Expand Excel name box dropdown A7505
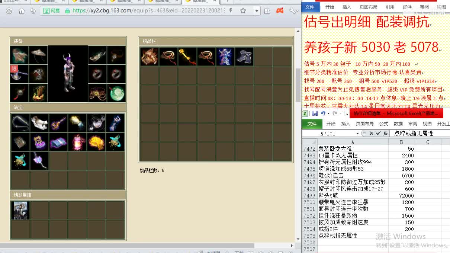 click(357, 133)
